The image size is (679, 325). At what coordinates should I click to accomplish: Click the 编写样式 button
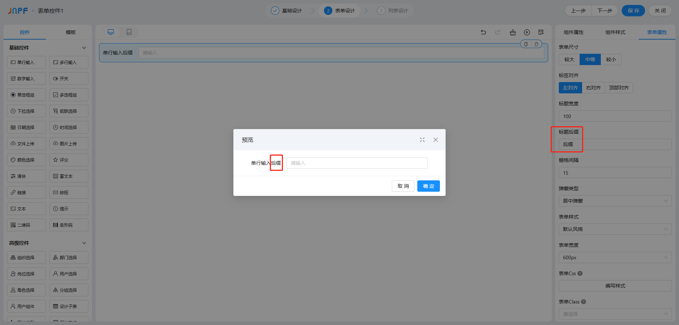pyautogui.click(x=615, y=286)
